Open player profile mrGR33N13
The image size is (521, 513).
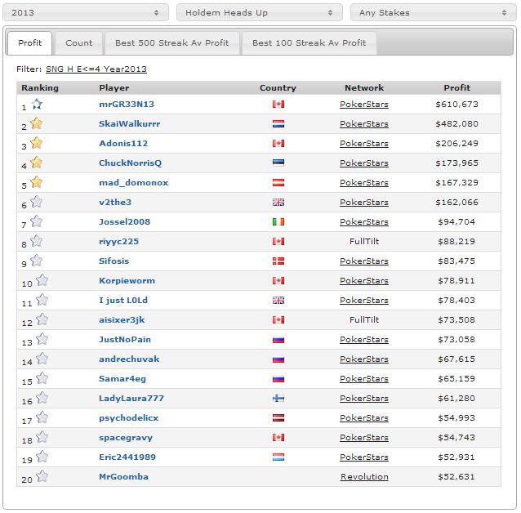pos(127,104)
